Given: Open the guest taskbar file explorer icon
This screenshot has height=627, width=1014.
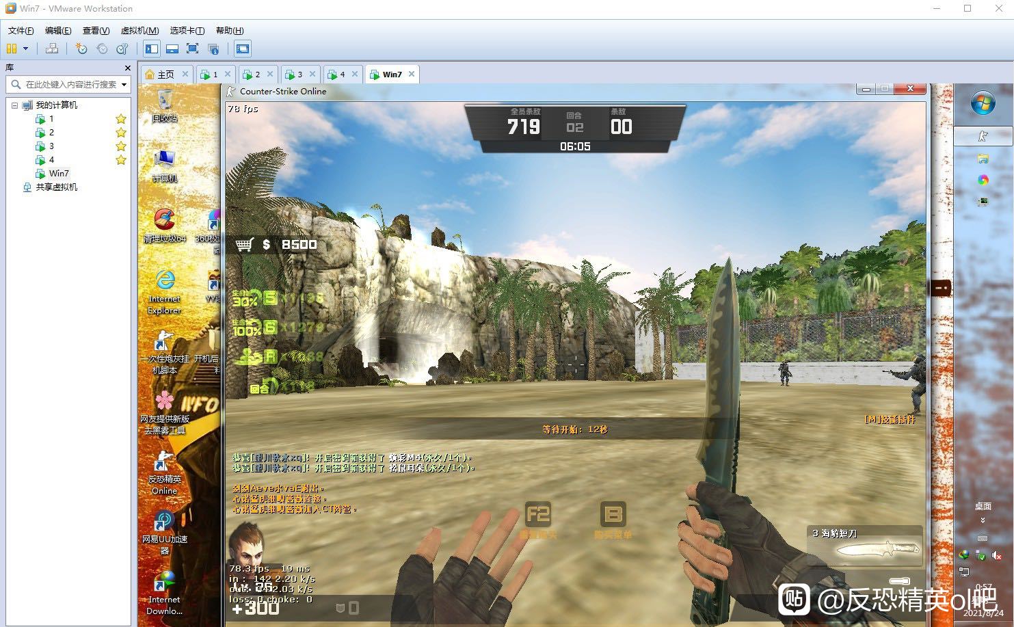Looking at the screenshot, I should point(983,159).
